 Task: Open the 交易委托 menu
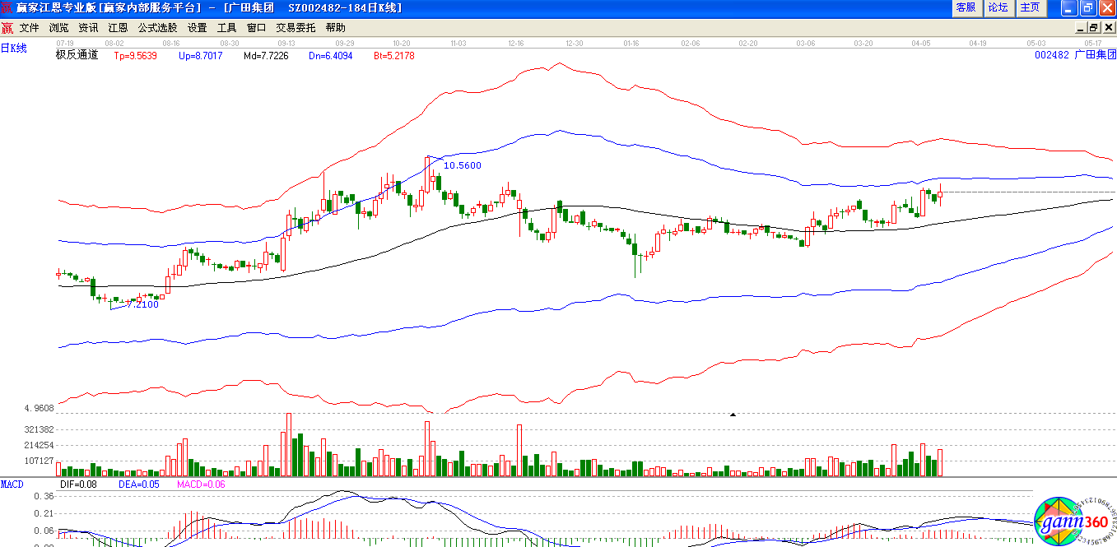(296, 27)
